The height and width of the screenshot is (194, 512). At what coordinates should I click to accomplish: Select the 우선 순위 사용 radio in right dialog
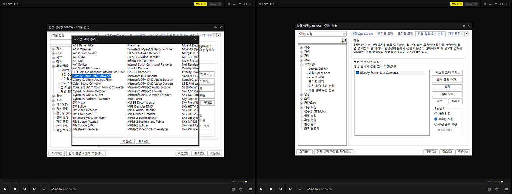click(436, 124)
